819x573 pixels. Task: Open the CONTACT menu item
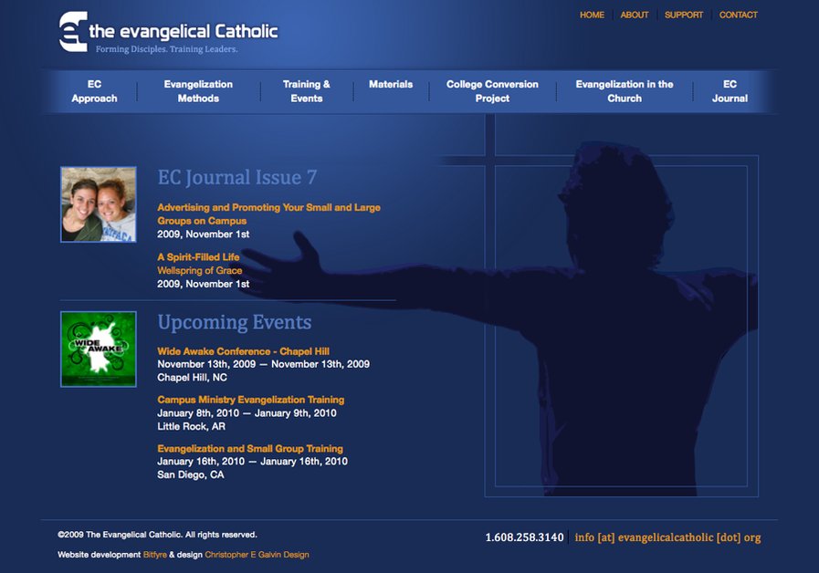[738, 15]
